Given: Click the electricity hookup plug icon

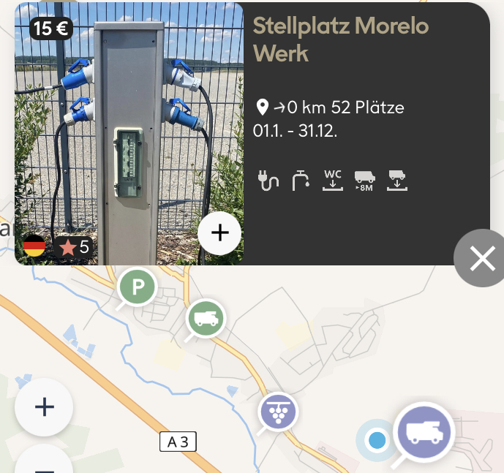Looking at the screenshot, I should [268, 181].
